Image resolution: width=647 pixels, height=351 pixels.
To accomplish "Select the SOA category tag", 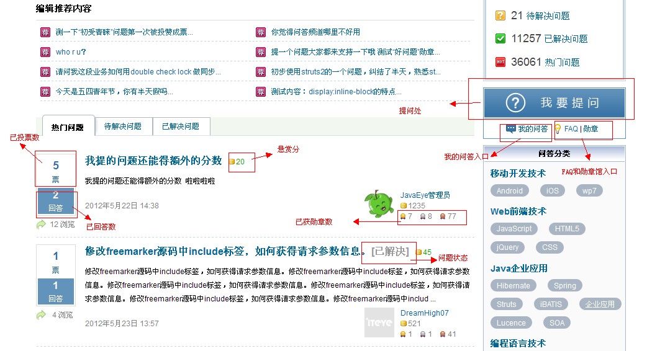I will click(x=556, y=323).
